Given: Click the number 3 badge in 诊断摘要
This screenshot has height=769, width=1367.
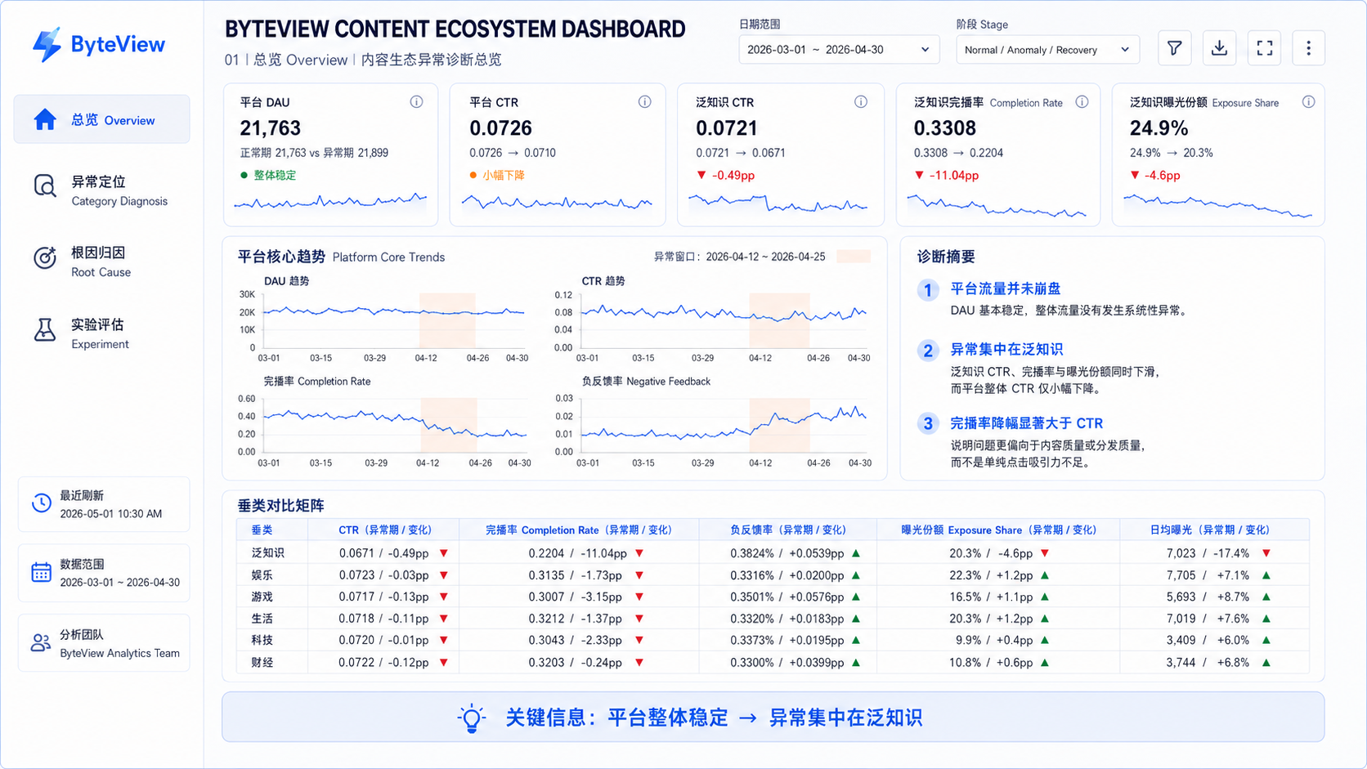Looking at the screenshot, I should coord(927,423).
